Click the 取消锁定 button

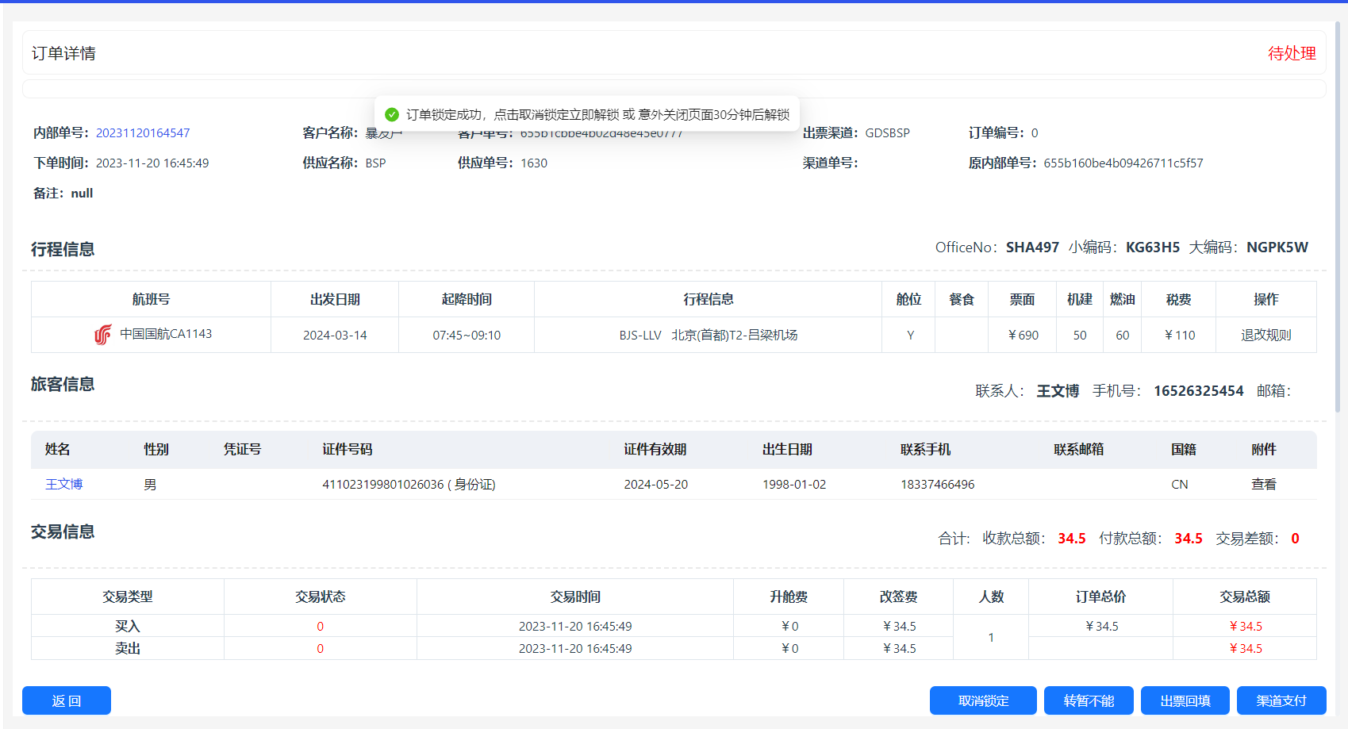tap(983, 700)
